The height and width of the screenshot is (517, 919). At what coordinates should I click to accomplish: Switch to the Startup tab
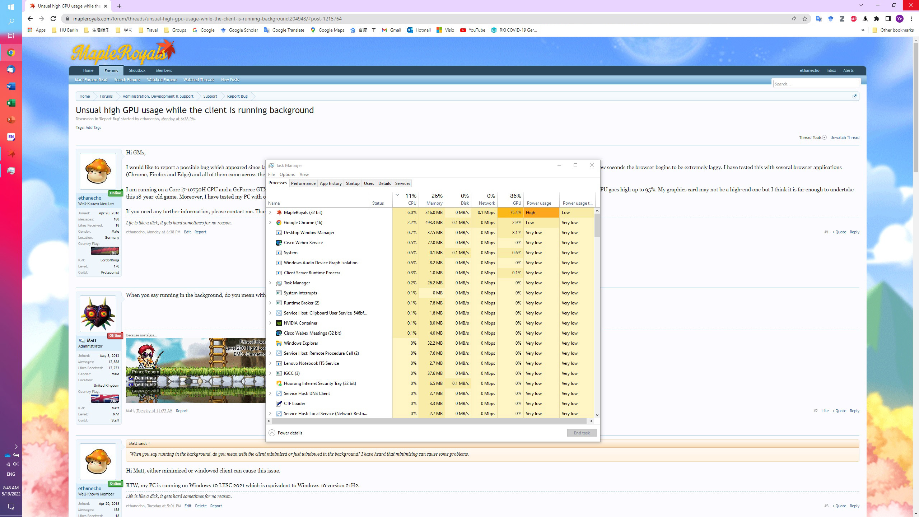[x=353, y=183]
